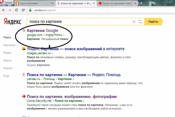Expand dropdown arrow after Помощь › Картинки
Screen dimensions: 175x117
(73, 79)
